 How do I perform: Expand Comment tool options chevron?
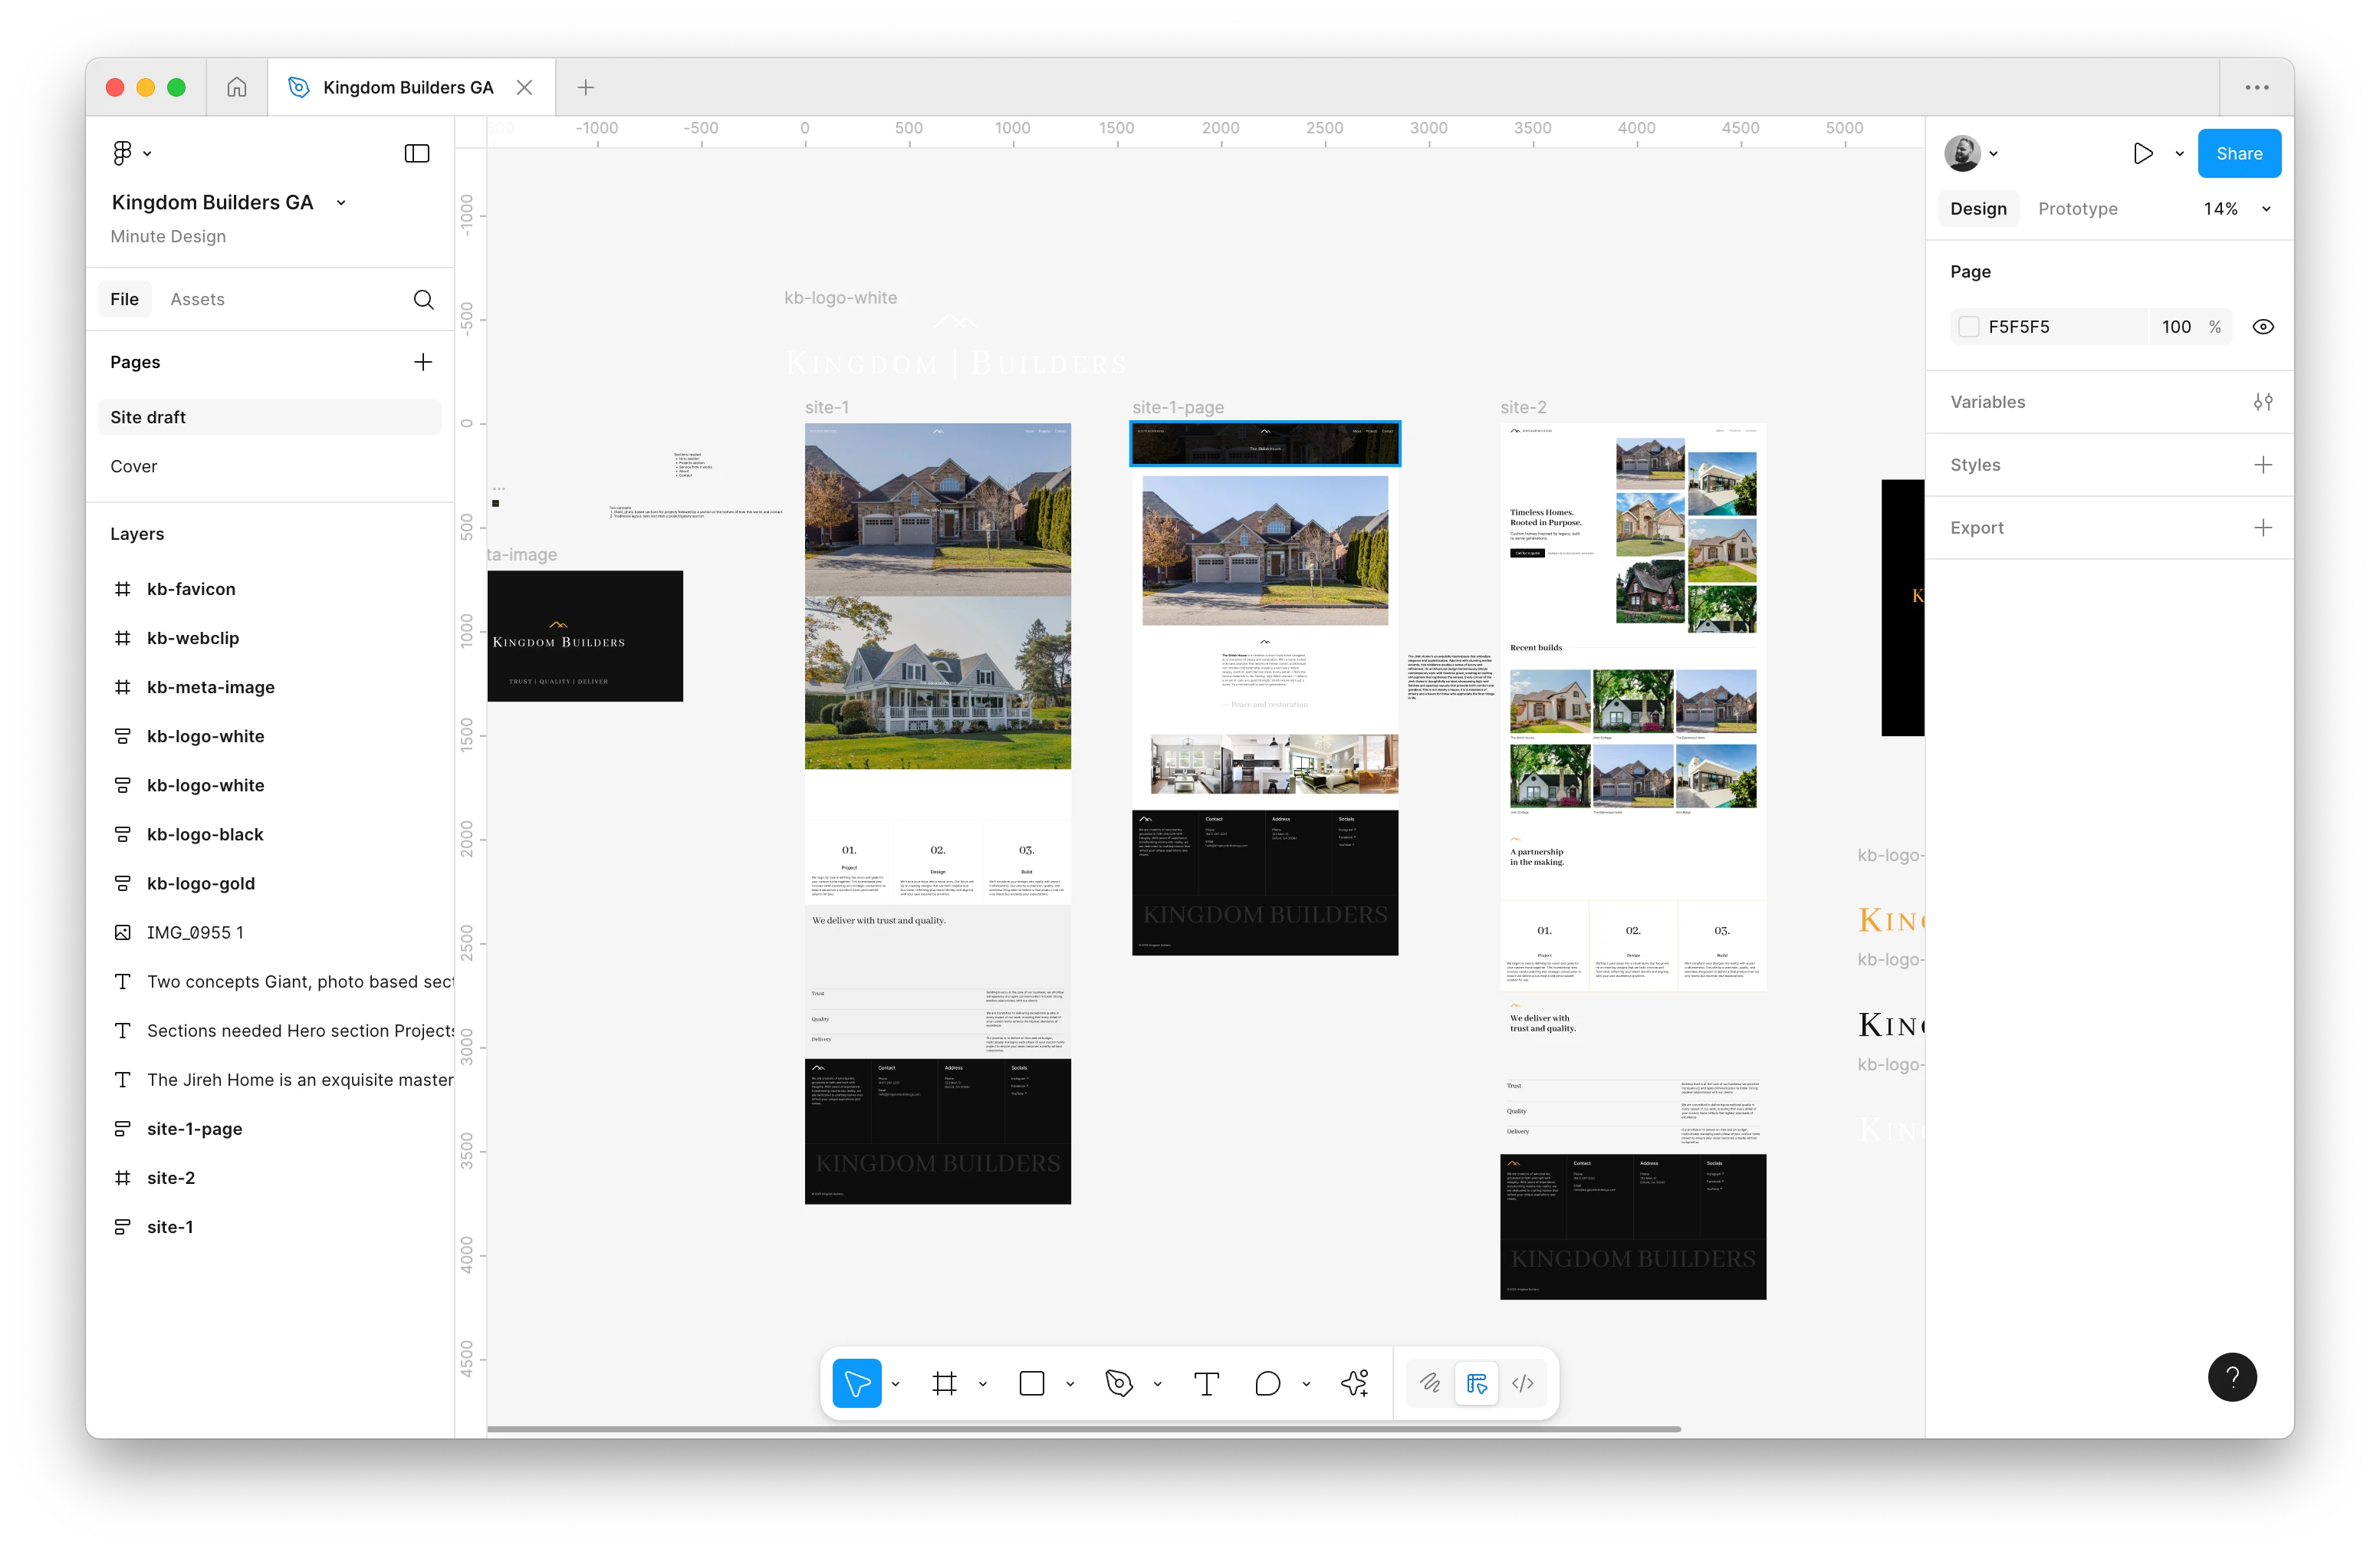point(1306,1384)
